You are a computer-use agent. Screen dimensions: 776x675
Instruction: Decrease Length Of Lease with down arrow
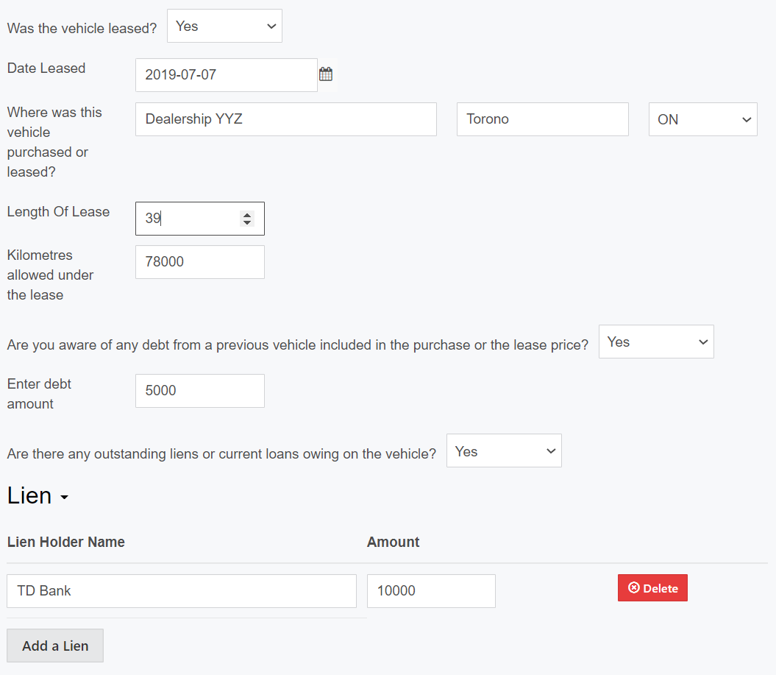coord(247,223)
